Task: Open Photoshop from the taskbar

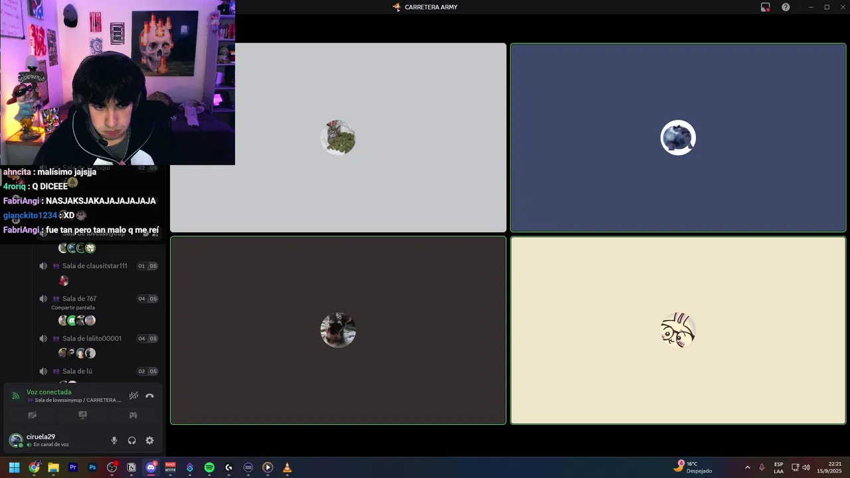Action: coord(92,467)
